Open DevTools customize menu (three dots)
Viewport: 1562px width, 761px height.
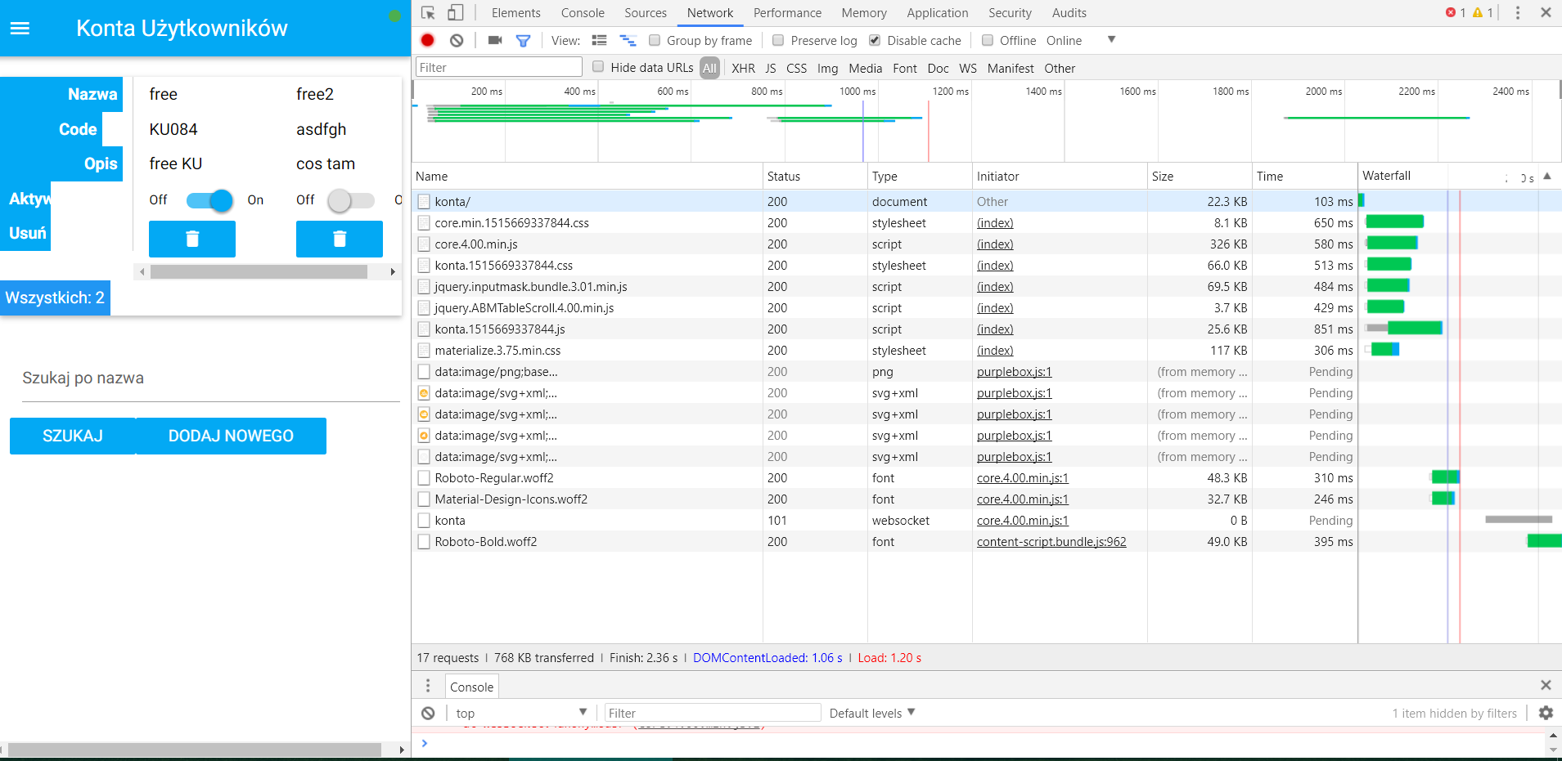pyautogui.click(x=1518, y=12)
